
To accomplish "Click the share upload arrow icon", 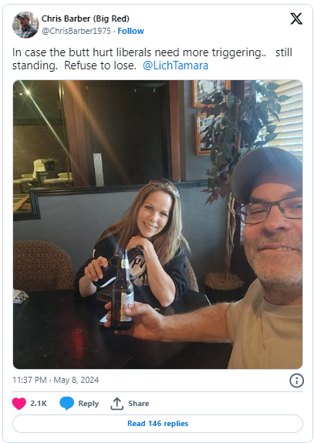I will tap(116, 403).
